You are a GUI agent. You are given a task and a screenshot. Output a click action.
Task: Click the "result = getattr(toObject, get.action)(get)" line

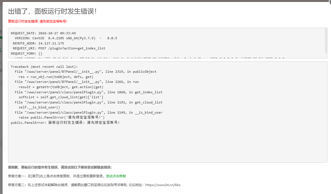pos(61,87)
